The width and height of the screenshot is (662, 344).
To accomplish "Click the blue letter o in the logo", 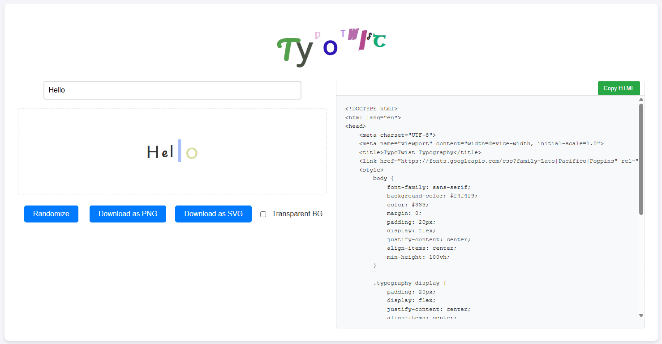I will (330, 47).
